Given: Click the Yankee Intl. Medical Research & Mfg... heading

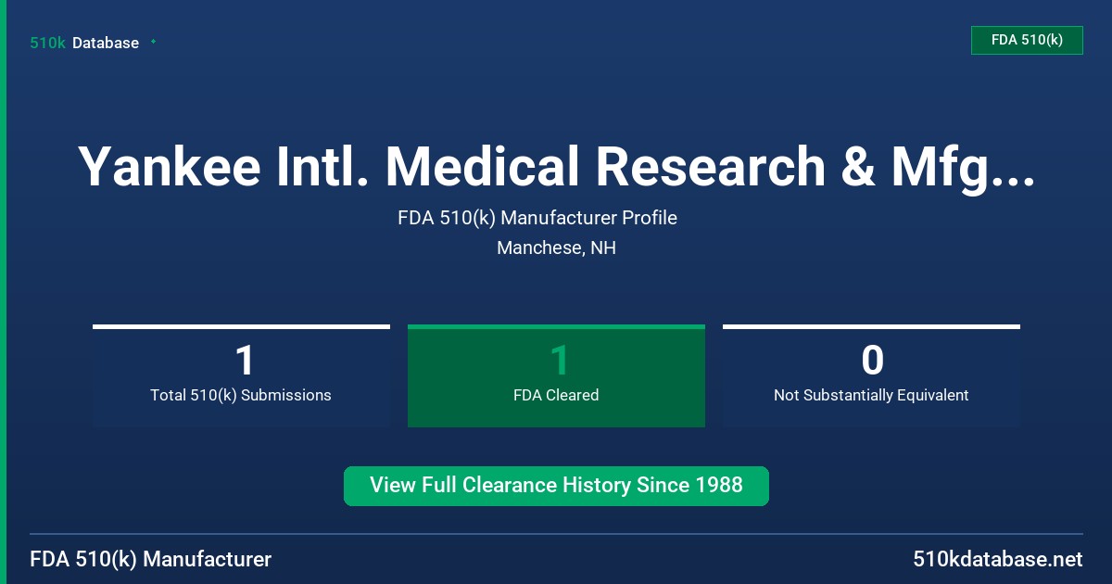Looking at the screenshot, I should [556, 167].
